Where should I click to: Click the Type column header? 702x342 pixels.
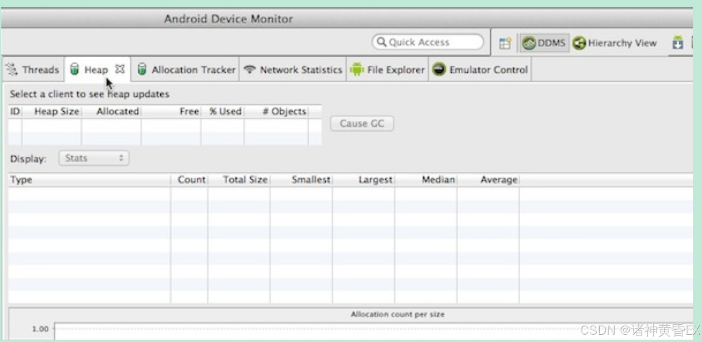pyautogui.click(x=90, y=180)
